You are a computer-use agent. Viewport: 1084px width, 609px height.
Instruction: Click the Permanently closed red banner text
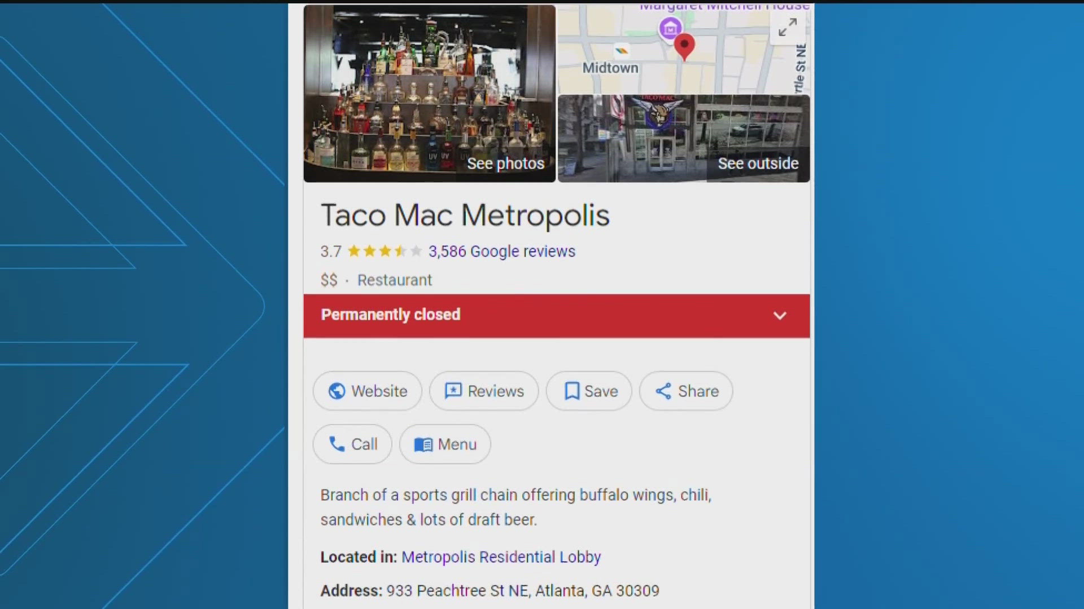(391, 315)
